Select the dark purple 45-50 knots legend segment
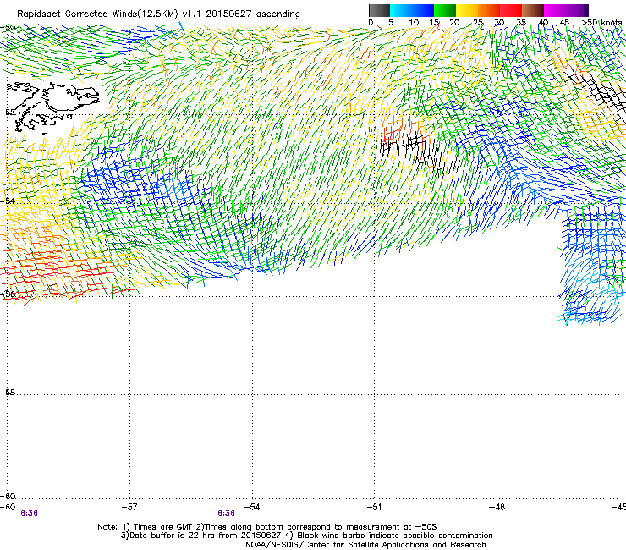Screen dimensions: 626x550 [577, 10]
